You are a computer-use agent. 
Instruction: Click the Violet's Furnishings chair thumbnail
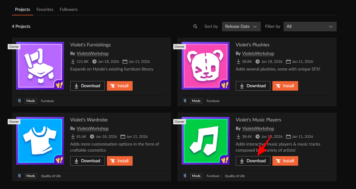[40, 66]
